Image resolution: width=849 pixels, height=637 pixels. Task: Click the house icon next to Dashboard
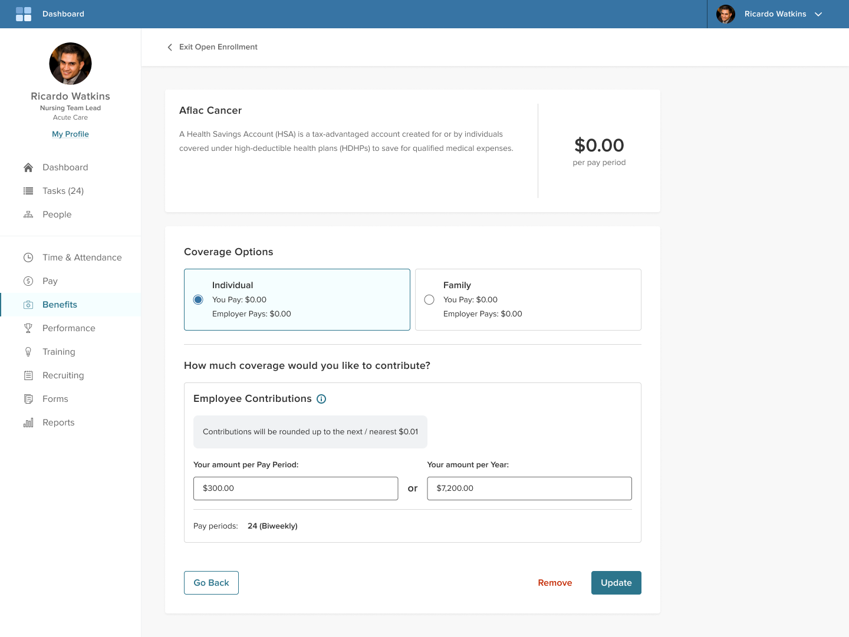tap(28, 167)
